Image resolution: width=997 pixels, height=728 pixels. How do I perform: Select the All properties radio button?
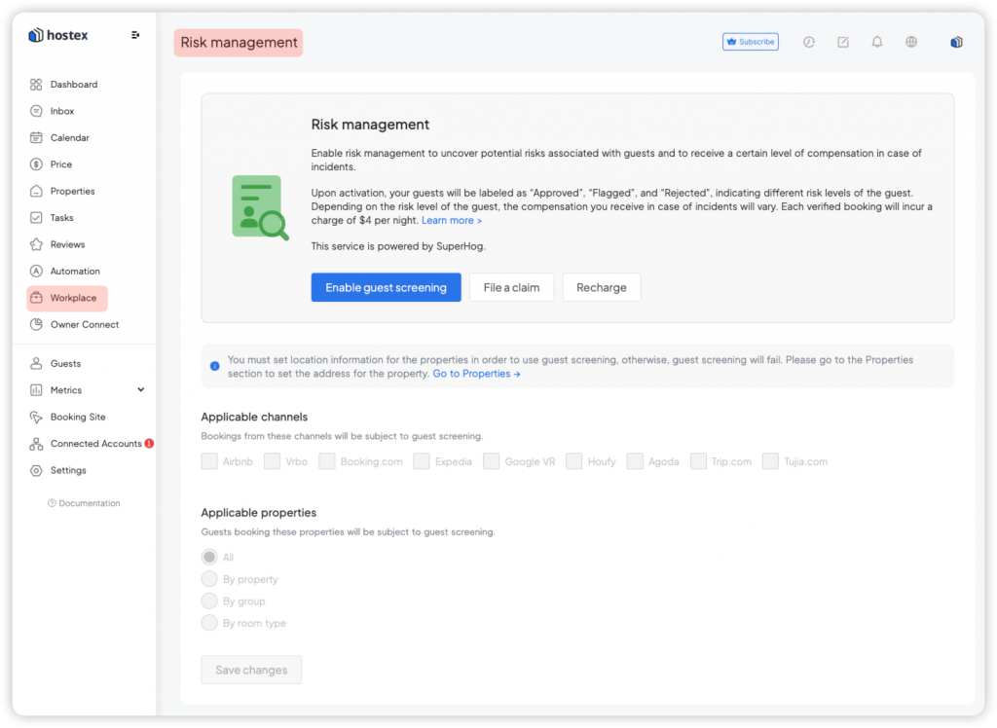(x=209, y=557)
